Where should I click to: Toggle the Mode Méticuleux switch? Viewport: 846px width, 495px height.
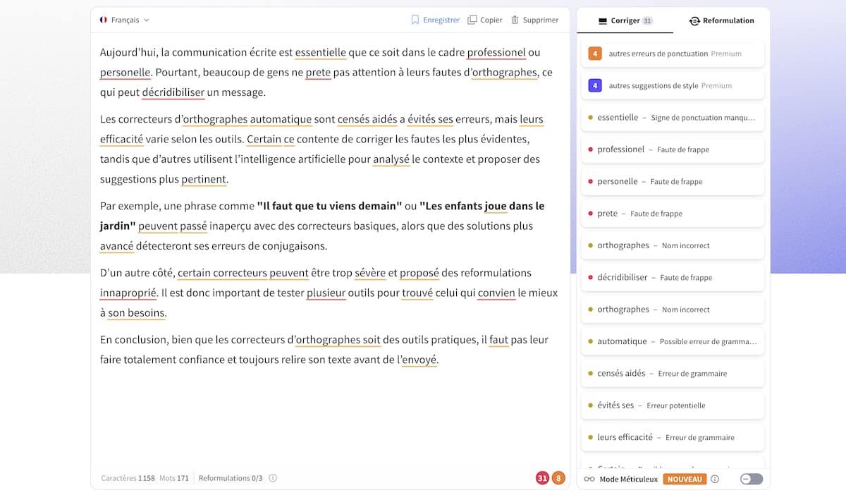[x=752, y=479]
